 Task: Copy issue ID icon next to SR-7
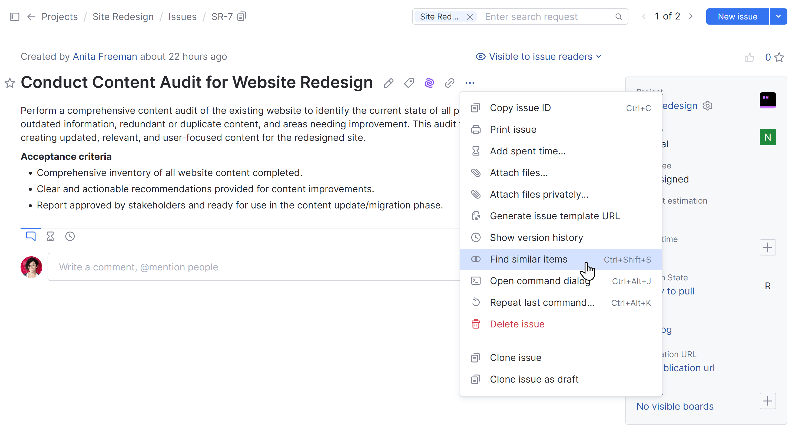point(242,16)
